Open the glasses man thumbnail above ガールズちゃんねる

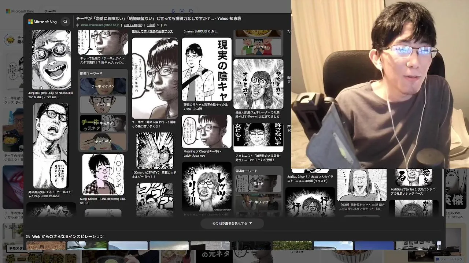51,146
